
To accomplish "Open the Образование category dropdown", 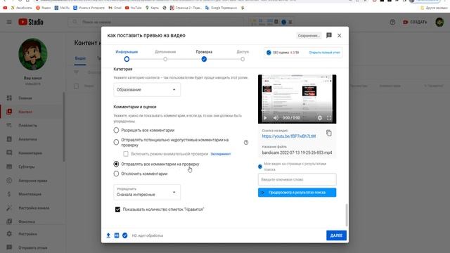I will click(147, 90).
